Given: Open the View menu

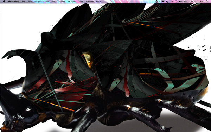Looking at the screenshot, I should pyautogui.click(x=81, y=2).
